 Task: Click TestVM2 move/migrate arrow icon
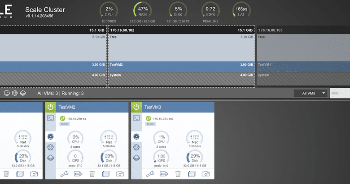point(78,174)
